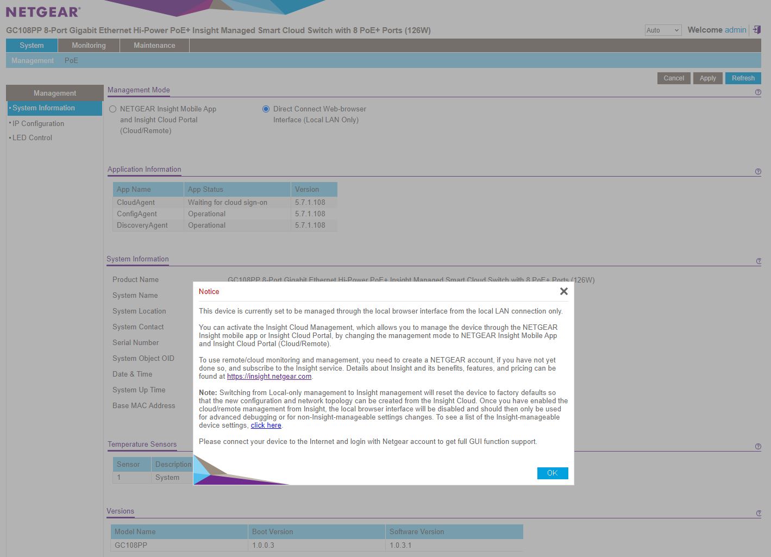771x557 pixels.
Task: Open the Auto language dropdown
Action: coord(663,30)
